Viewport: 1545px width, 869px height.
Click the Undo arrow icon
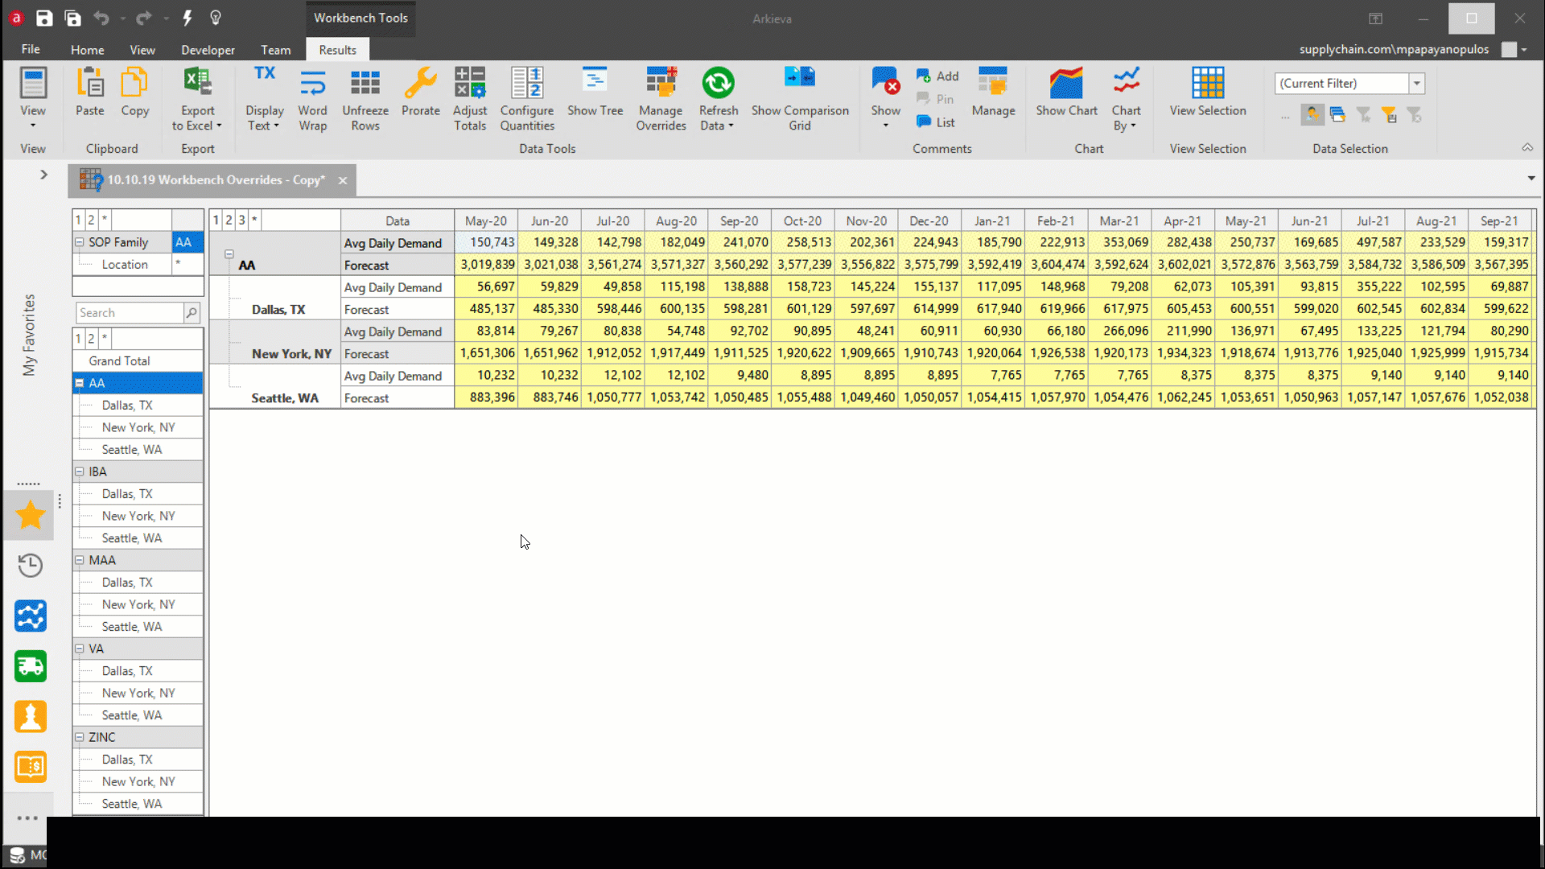pos(101,18)
